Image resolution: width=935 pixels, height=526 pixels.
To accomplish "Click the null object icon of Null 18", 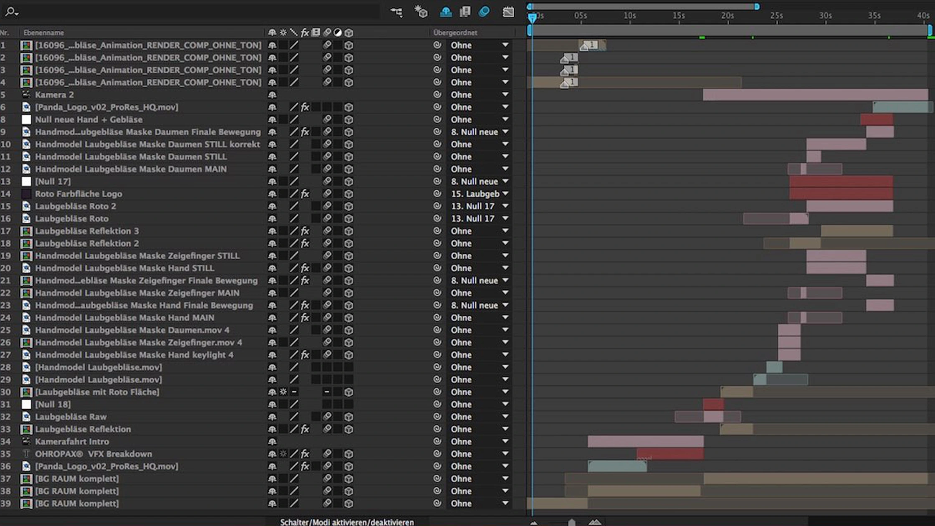I will tap(26, 404).
